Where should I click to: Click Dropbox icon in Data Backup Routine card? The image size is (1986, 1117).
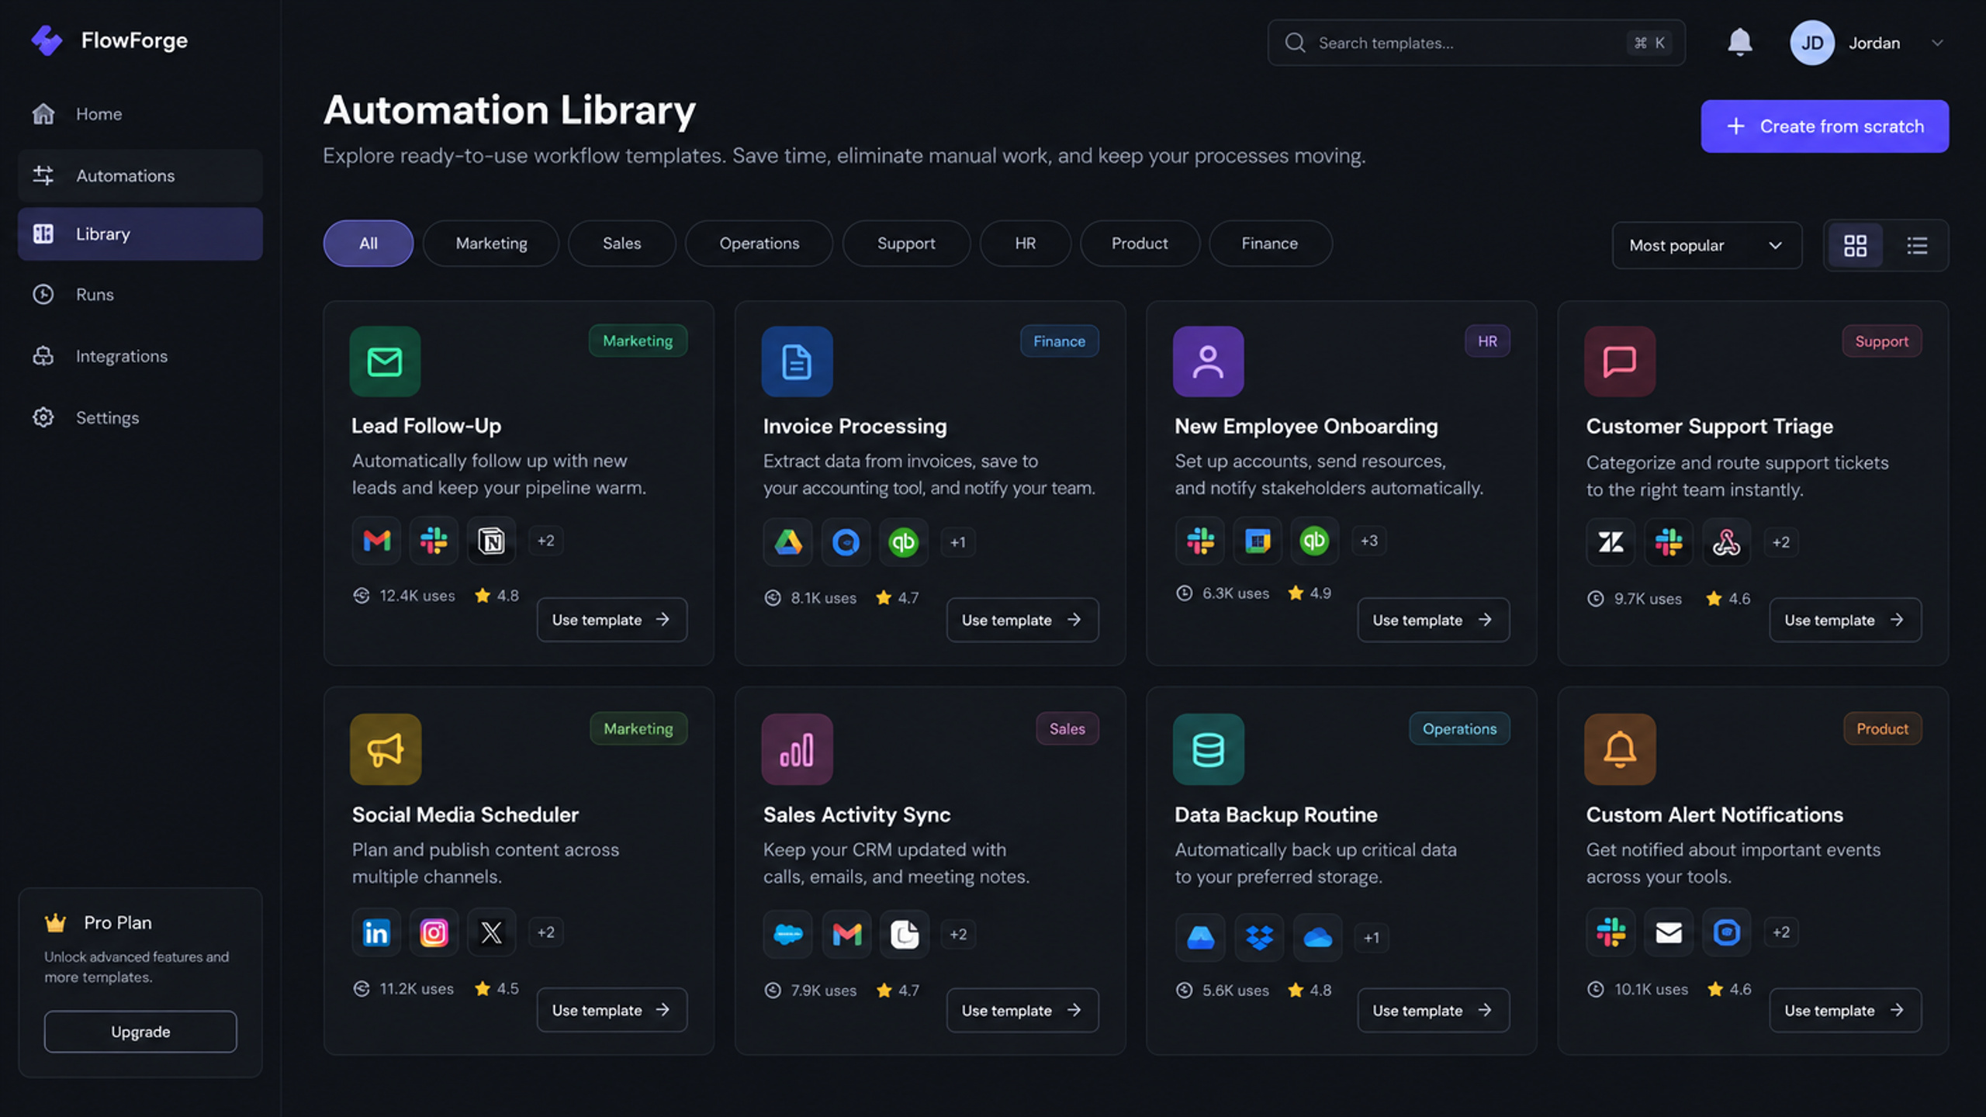click(x=1258, y=938)
